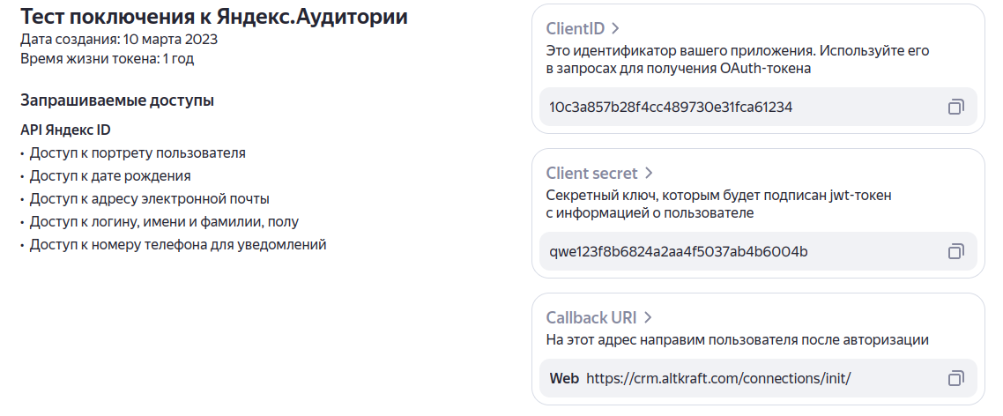1003x416 pixels.
Task: Expand the Callback URI chevron arrow
Action: (x=647, y=318)
